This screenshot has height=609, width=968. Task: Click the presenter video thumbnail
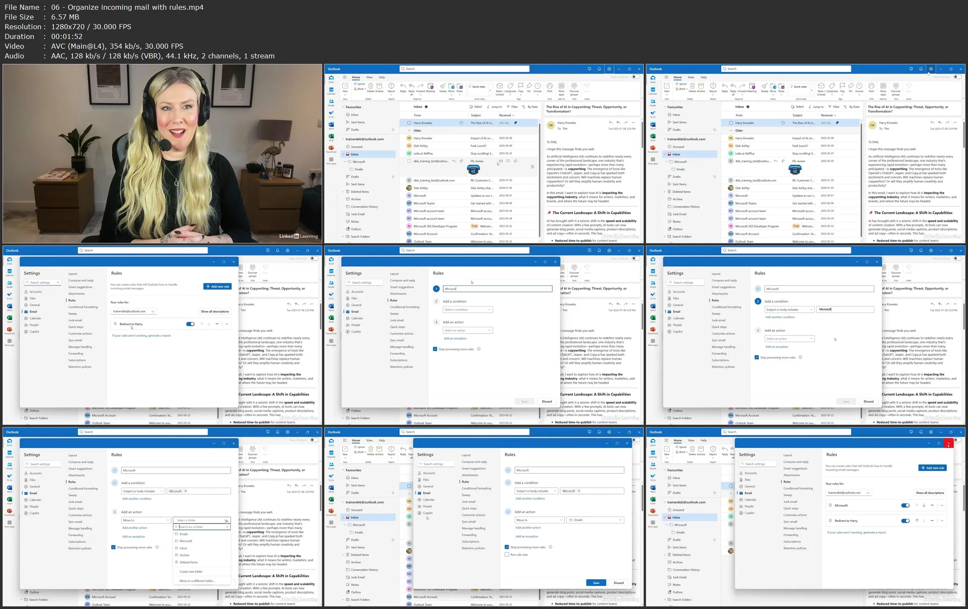[x=162, y=153]
